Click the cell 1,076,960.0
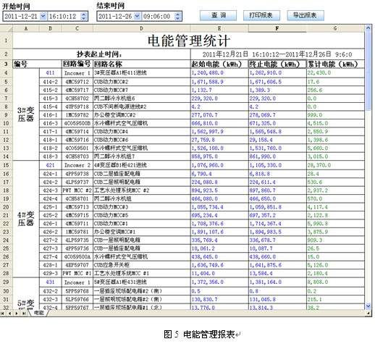The height and width of the screenshot is (344, 375). (x=219, y=165)
